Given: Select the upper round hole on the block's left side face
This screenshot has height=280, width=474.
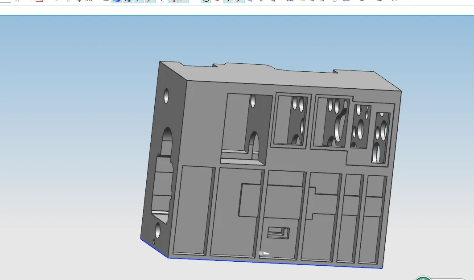Looking at the screenshot, I should point(166,96).
